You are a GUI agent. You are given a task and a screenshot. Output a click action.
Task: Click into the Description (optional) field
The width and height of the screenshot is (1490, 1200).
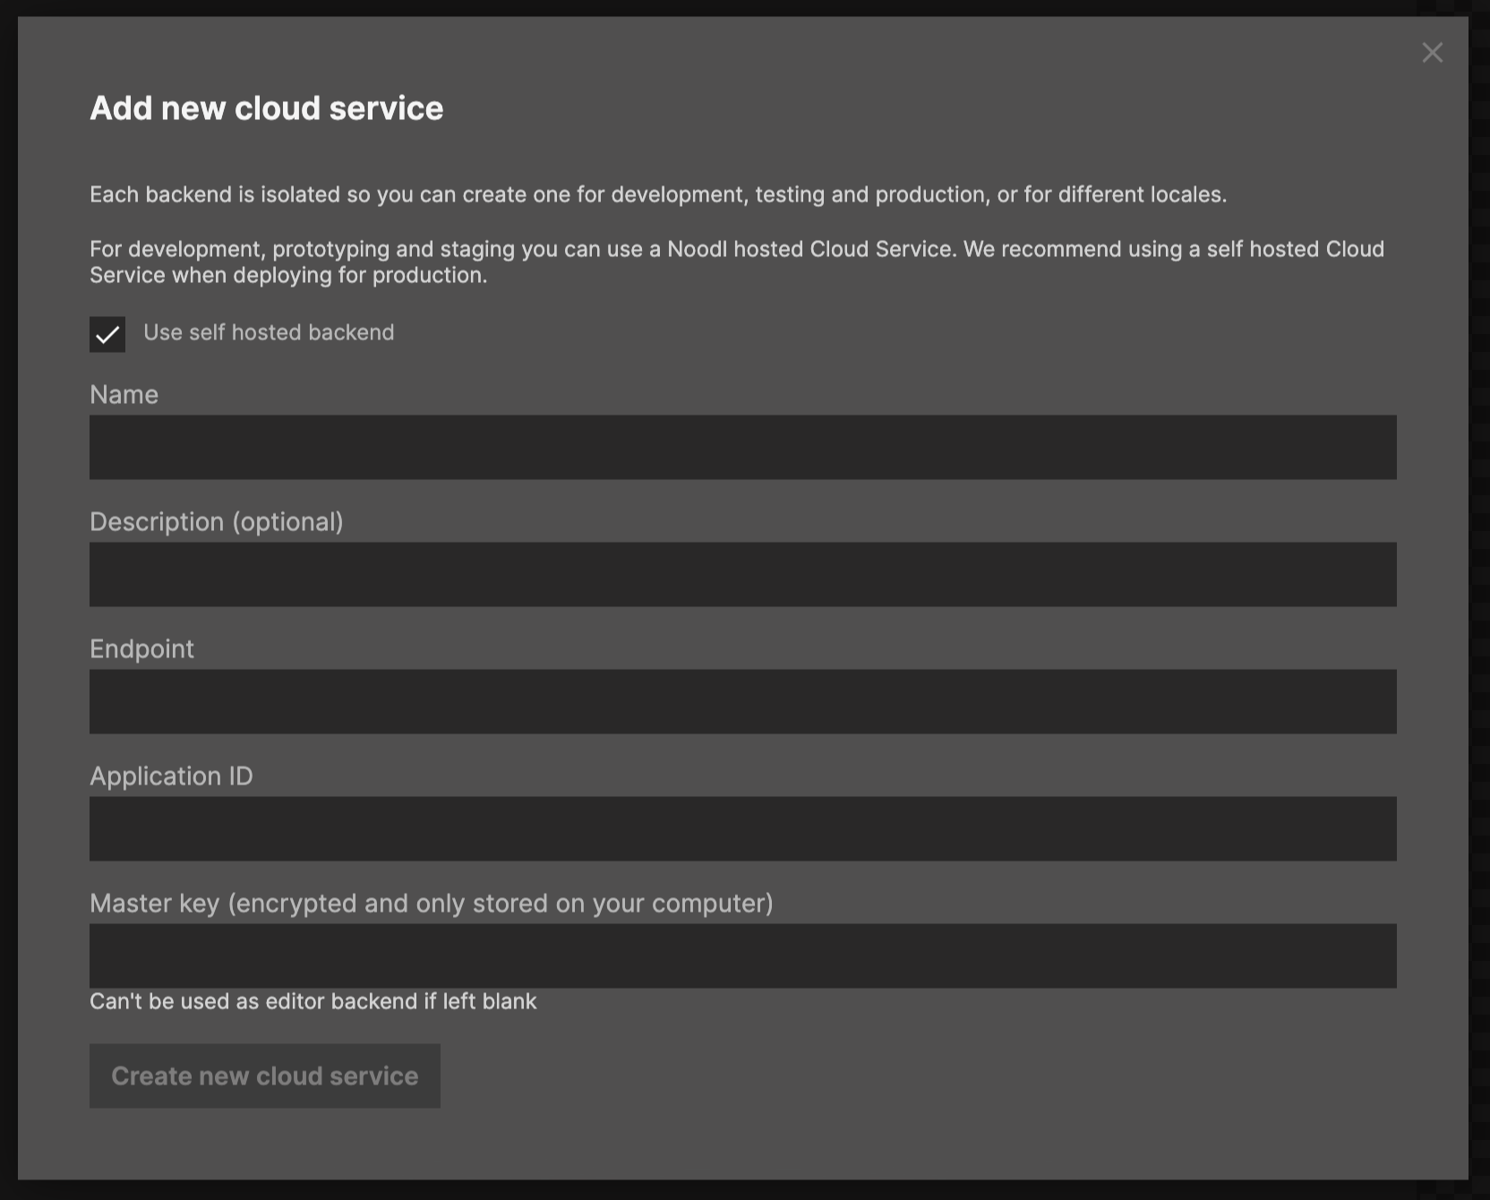click(742, 574)
